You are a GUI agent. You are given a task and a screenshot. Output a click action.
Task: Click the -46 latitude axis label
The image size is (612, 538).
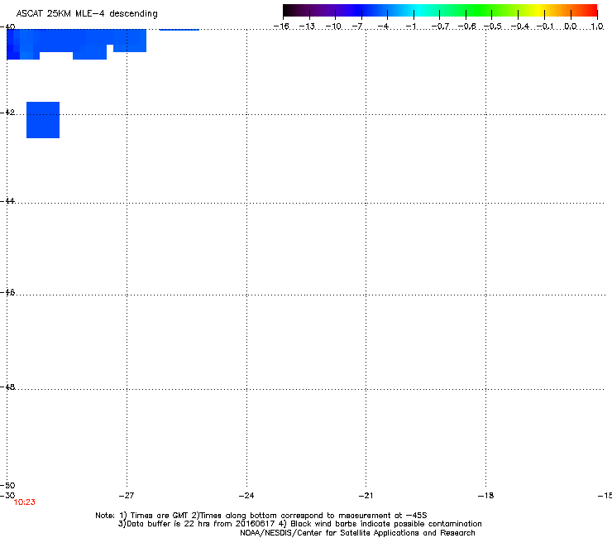pyautogui.click(x=7, y=292)
